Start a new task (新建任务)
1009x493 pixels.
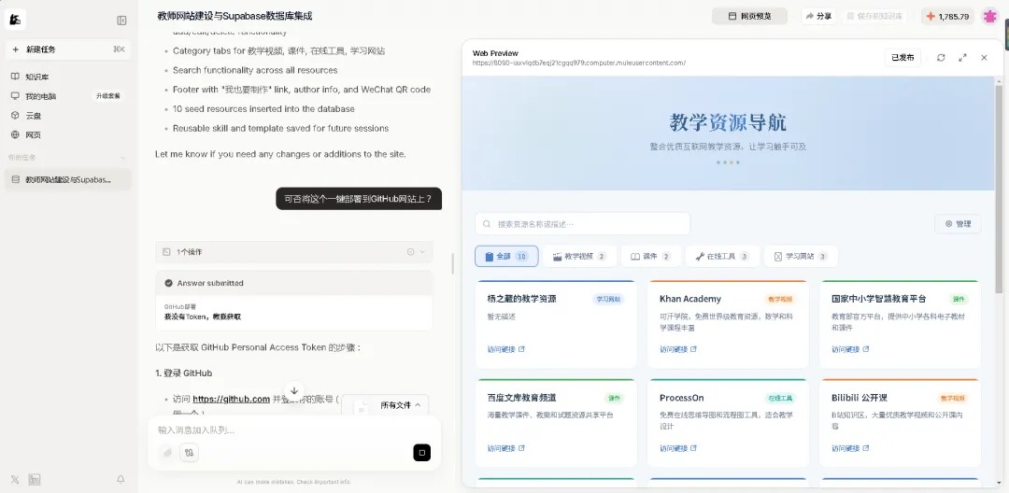[x=69, y=49]
